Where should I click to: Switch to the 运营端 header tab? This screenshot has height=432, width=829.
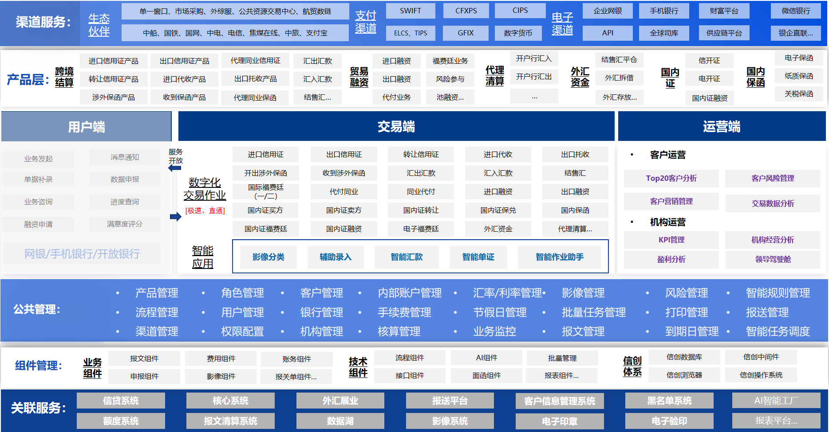pyautogui.click(x=722, y=127)
